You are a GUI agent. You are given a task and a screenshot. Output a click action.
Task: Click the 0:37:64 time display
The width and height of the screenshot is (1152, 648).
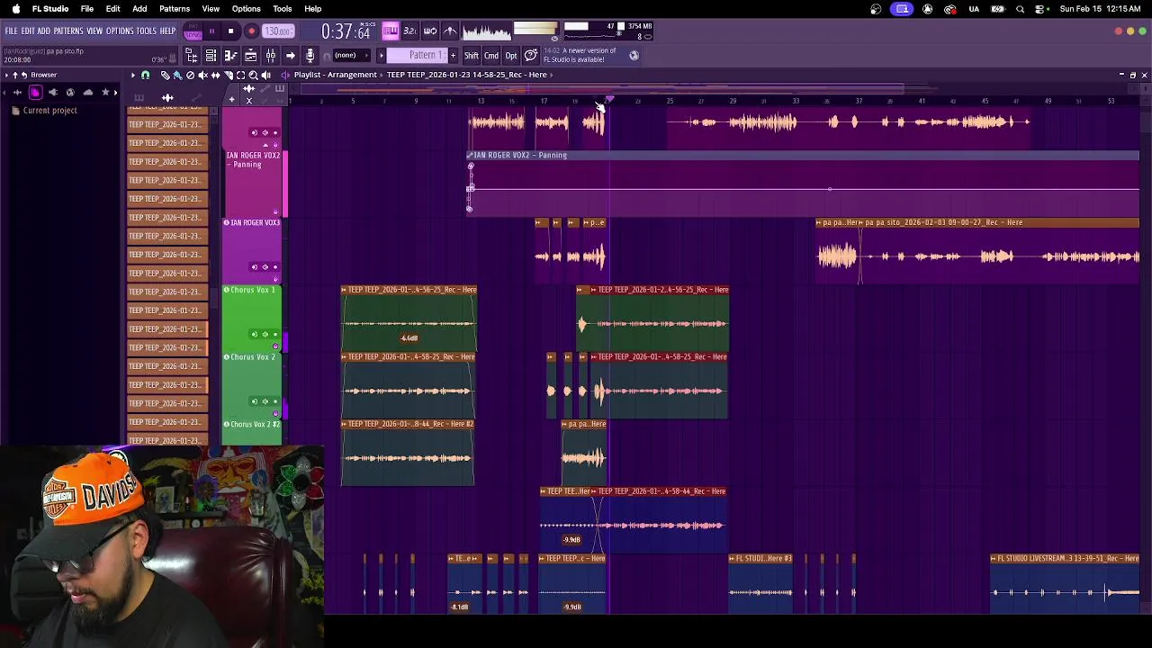click(346, 32)
